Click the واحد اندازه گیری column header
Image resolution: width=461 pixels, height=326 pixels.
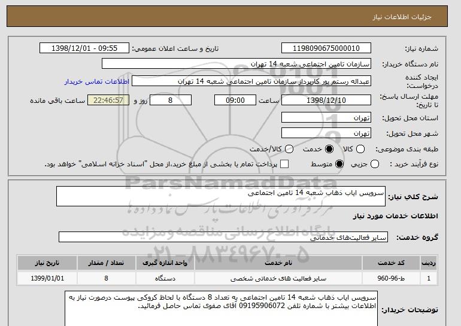(x=165, y=263)
